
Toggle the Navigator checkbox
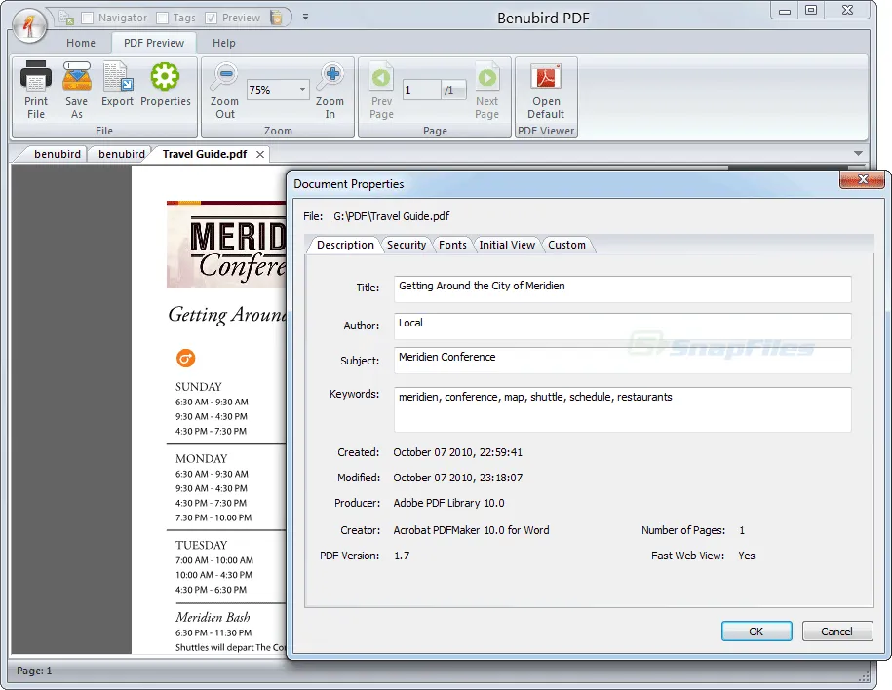pyautogui.click(x=88, y=19)
